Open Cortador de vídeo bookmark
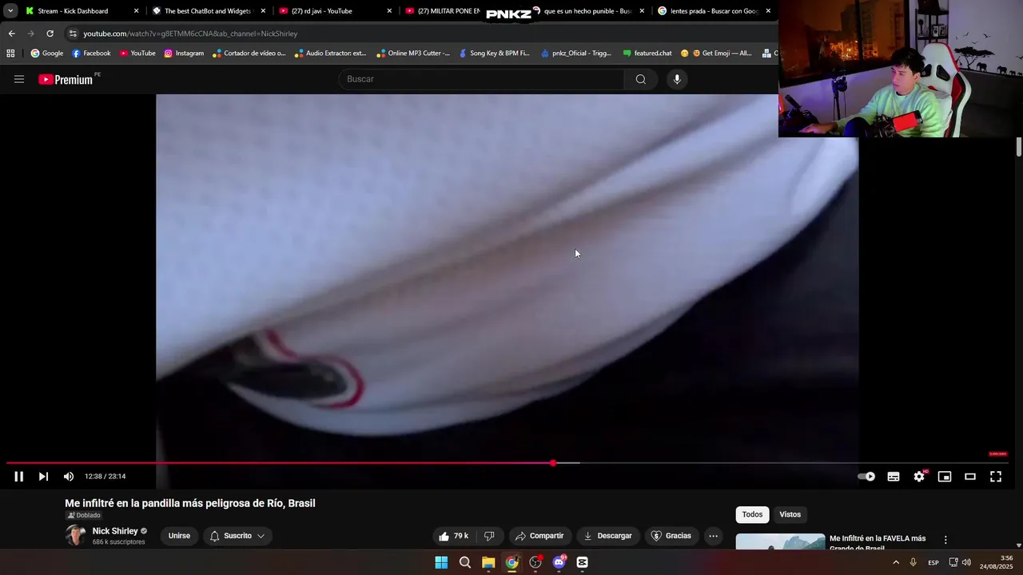 (x=249, y=54)
